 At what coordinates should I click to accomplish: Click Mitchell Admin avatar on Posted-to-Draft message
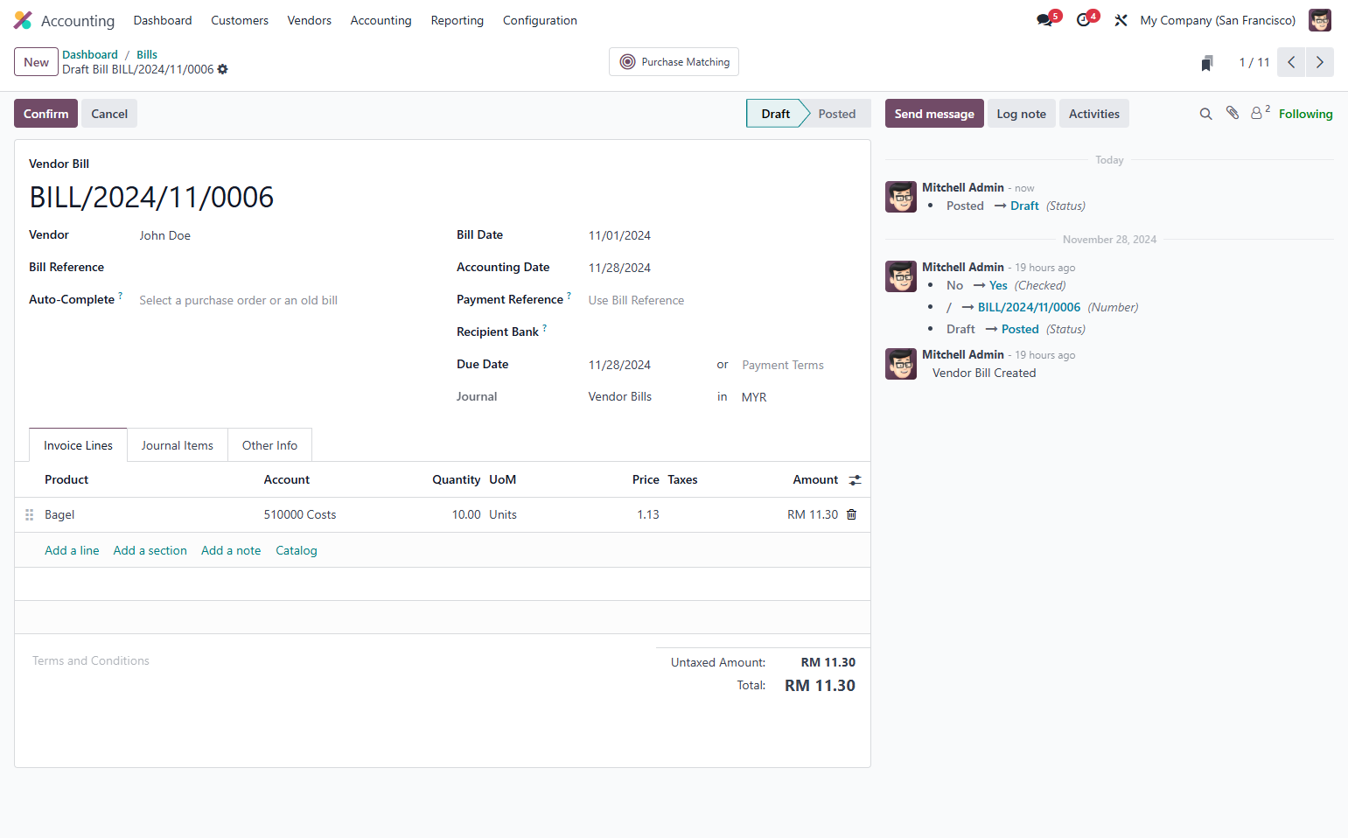tap(901, 197)
